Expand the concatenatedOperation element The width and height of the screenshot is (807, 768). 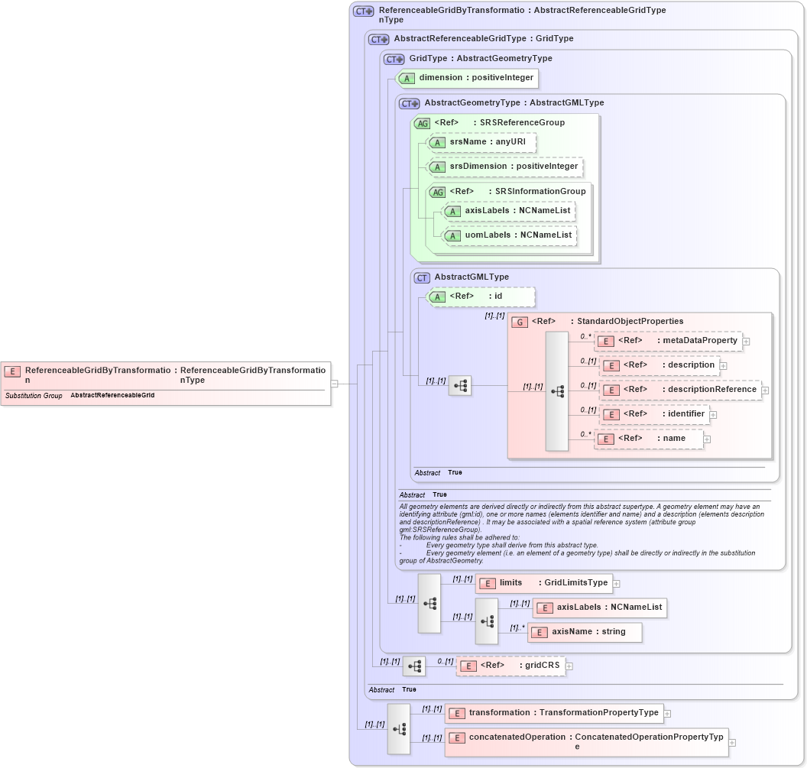[732, 743]
